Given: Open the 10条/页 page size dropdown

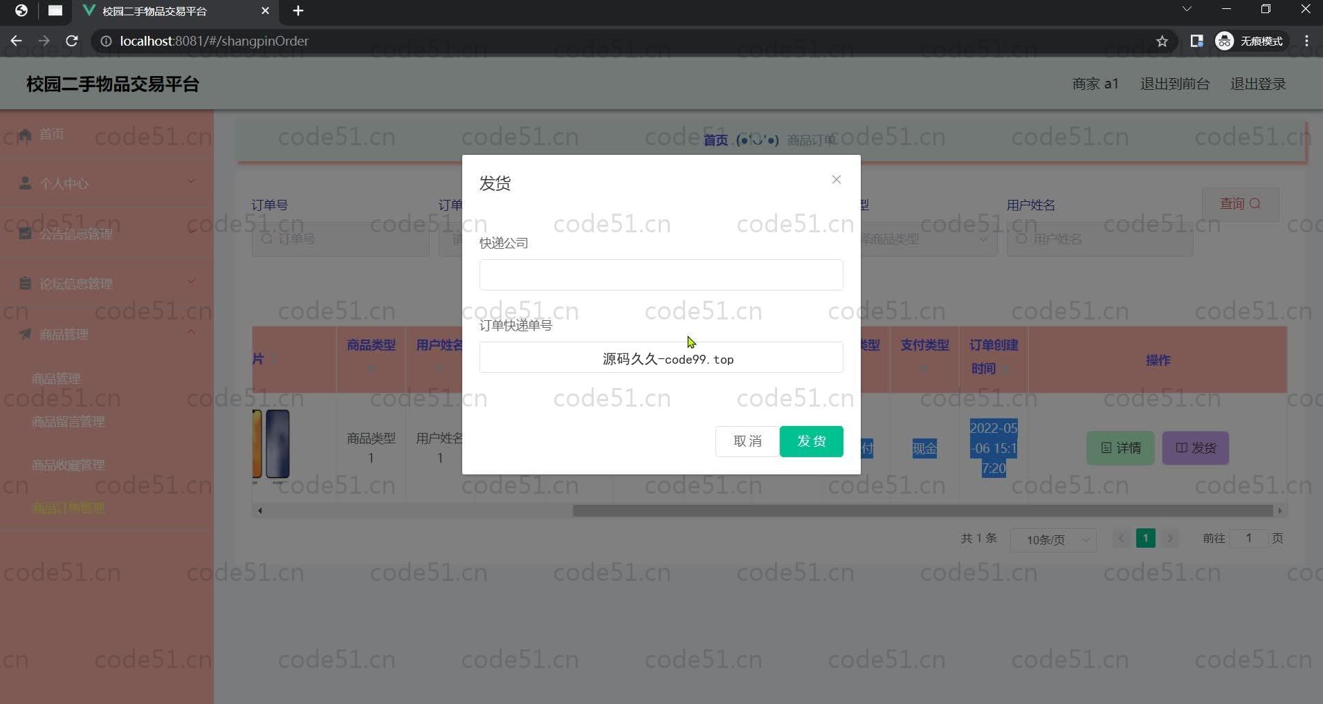Looking at the screenshot, I should [1053, 539].
